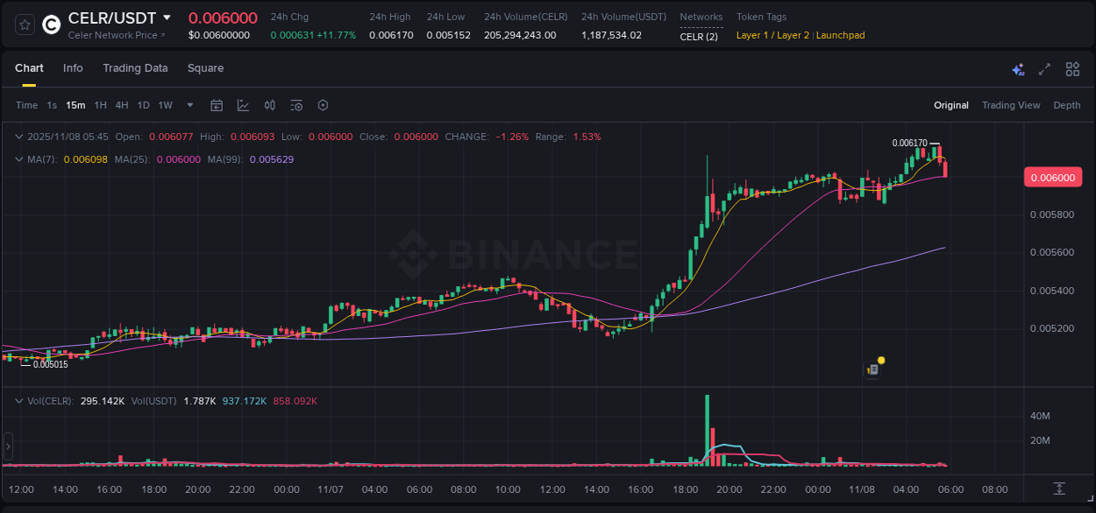Open the date range calendar picker

[217, 105]
